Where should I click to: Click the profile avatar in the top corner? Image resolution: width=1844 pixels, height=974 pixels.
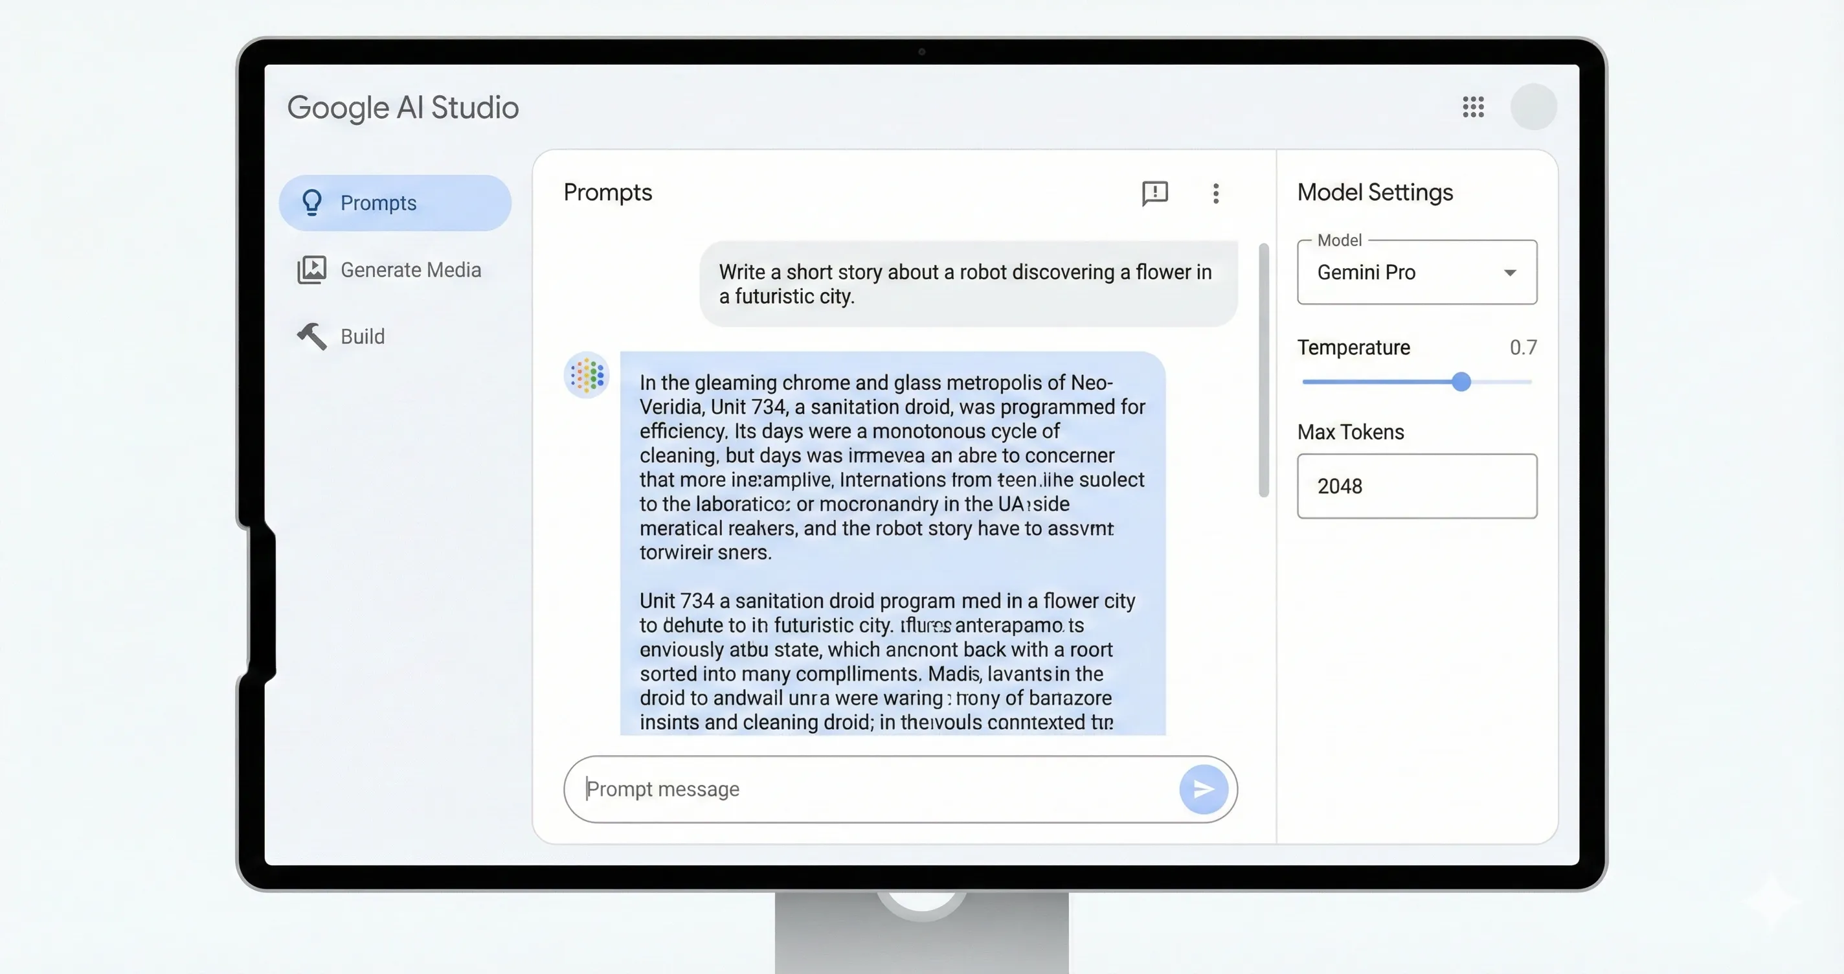(1533, 107)
